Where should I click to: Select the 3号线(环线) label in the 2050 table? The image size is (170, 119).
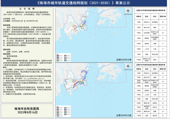(139, 81)
